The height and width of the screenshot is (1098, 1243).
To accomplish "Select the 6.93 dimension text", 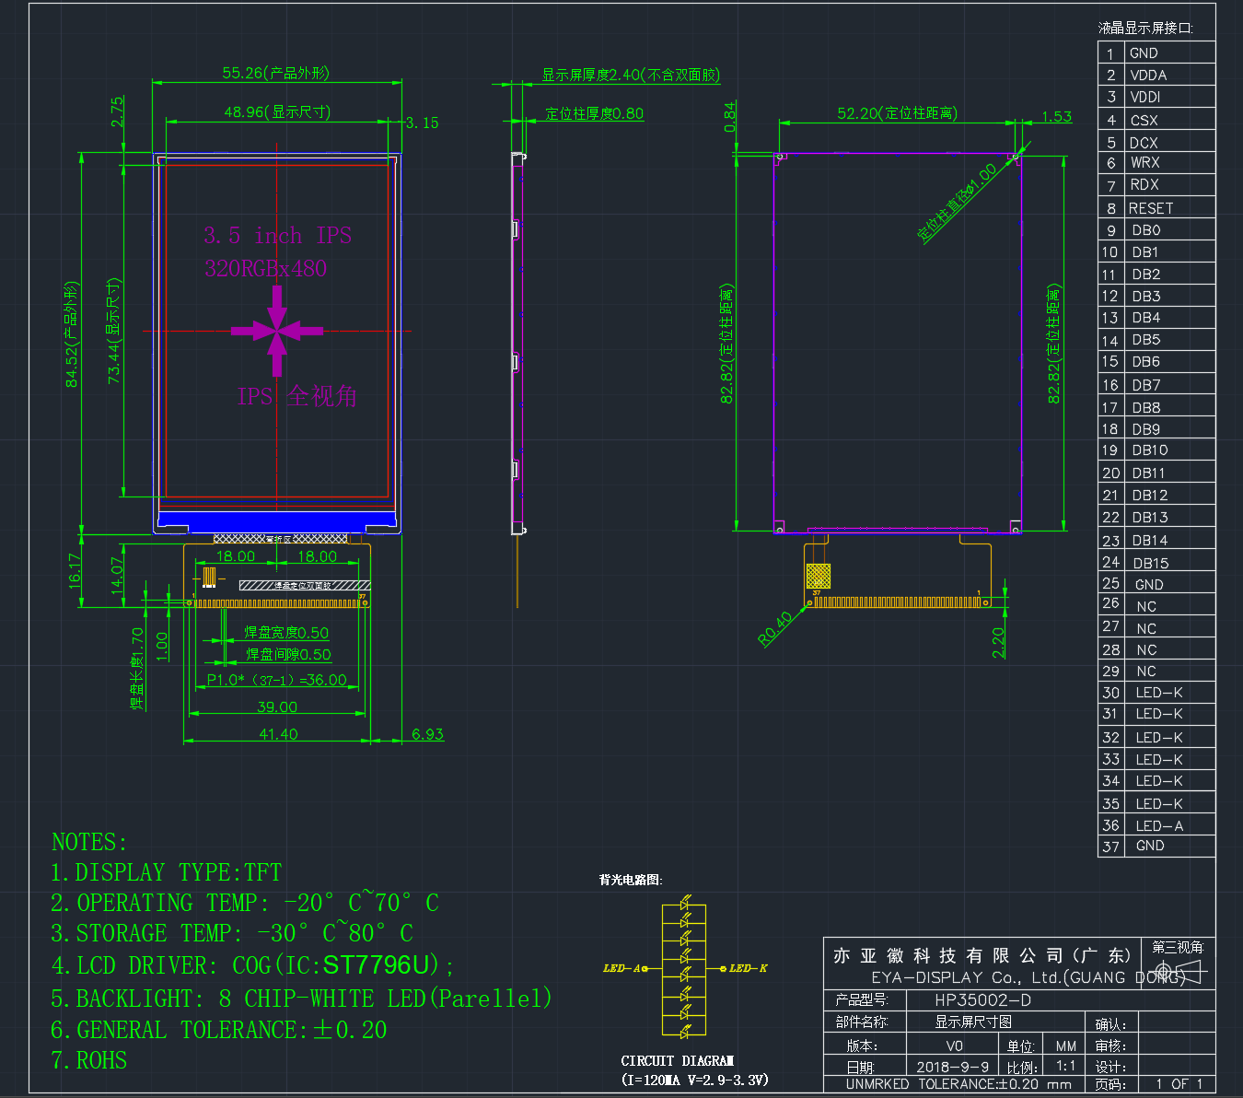I will point(427,734).
